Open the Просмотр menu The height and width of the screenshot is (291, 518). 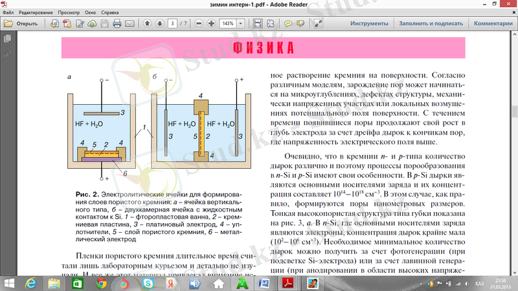69,12
